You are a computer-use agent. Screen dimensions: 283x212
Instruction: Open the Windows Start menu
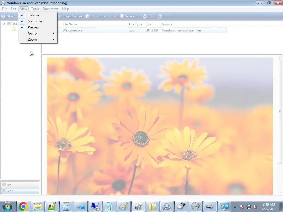7,206
